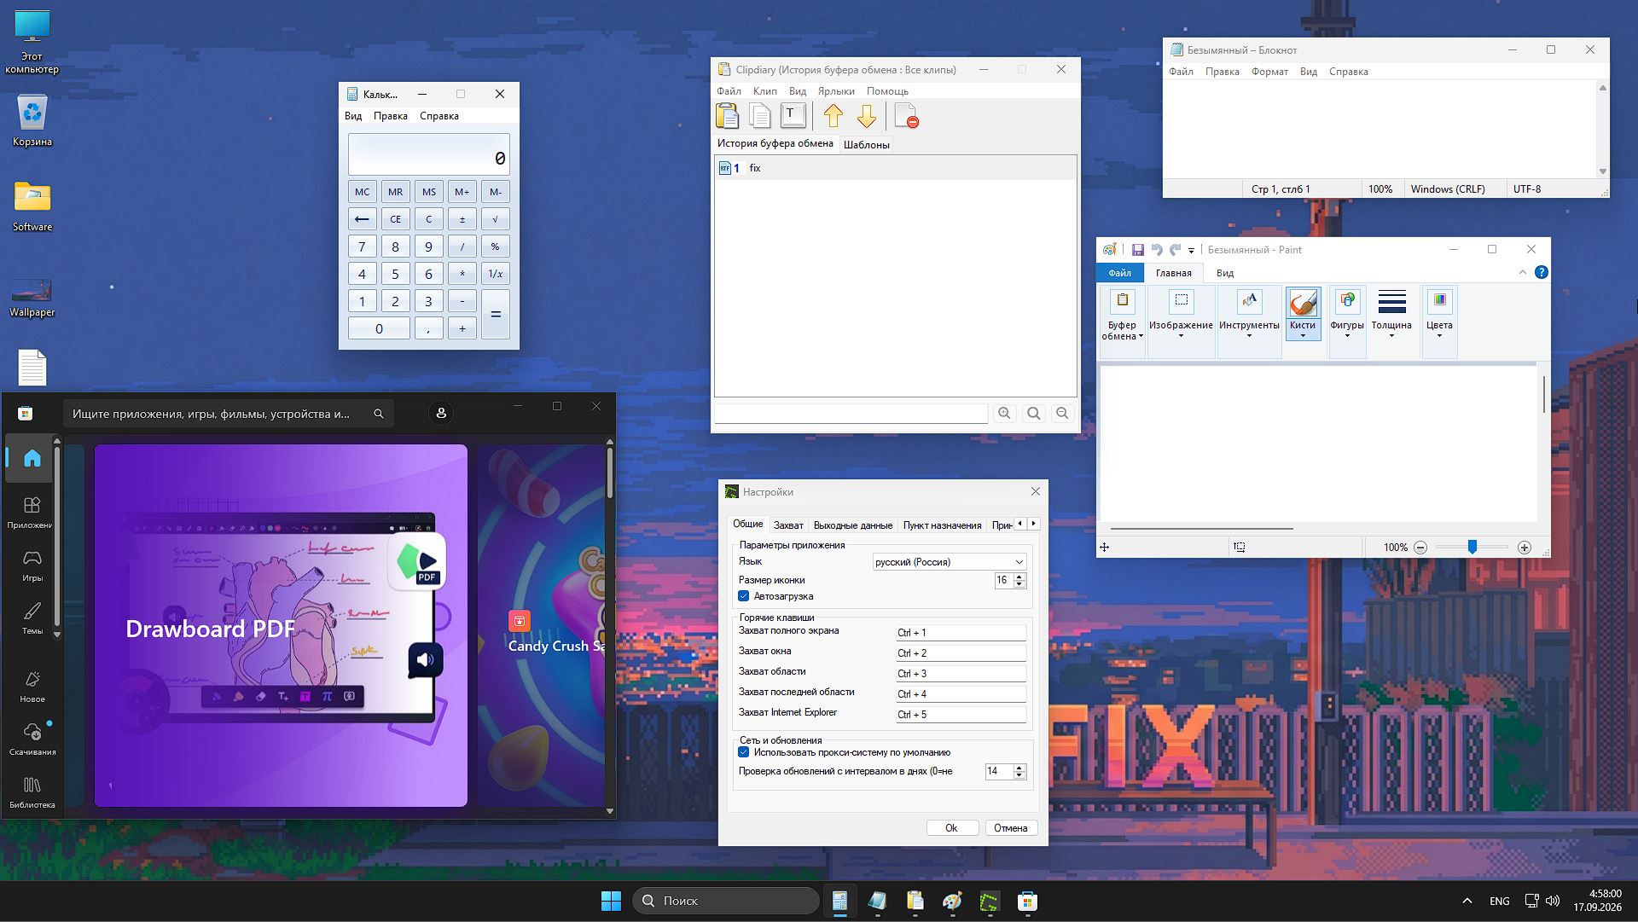Click the profile account icon in Store
The image size is (1638, 922).
[441, 414]
